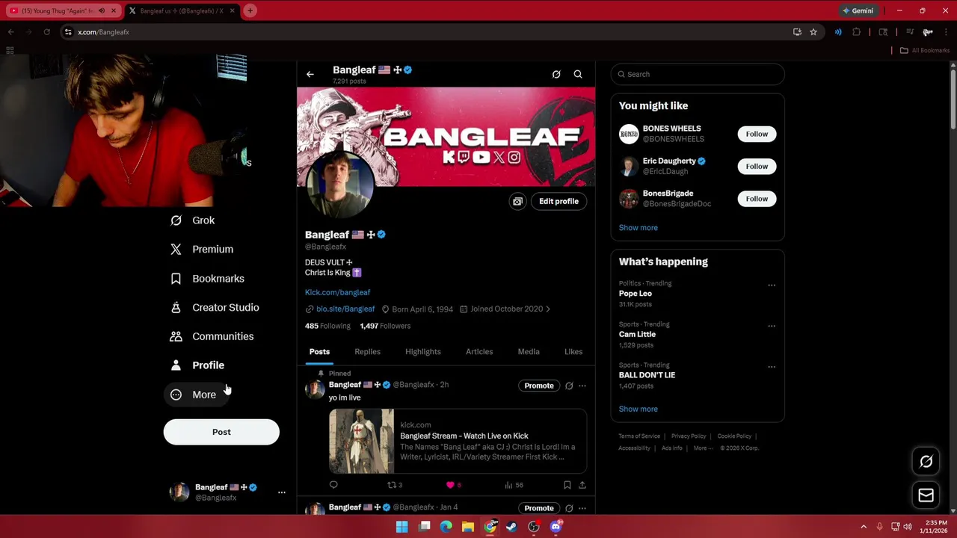Switch to the Likes tab
The image size is (957, 538).
coord(573,352)
